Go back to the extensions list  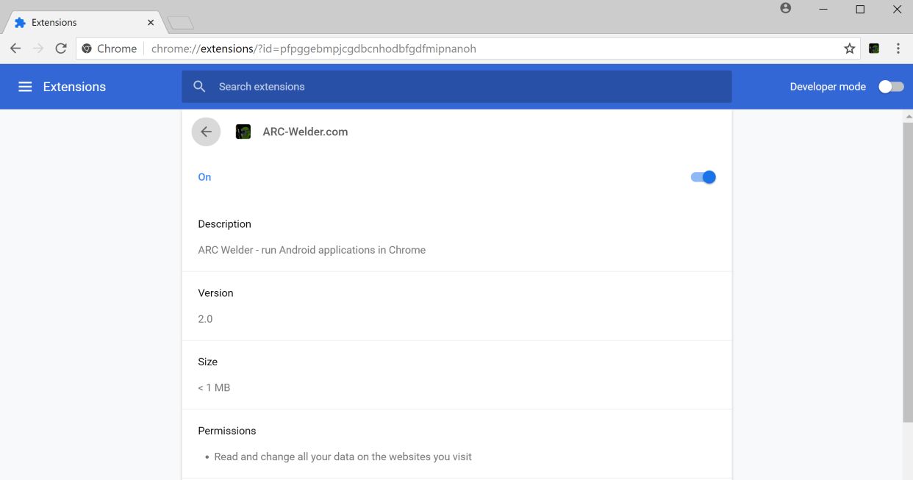[206, 132]
